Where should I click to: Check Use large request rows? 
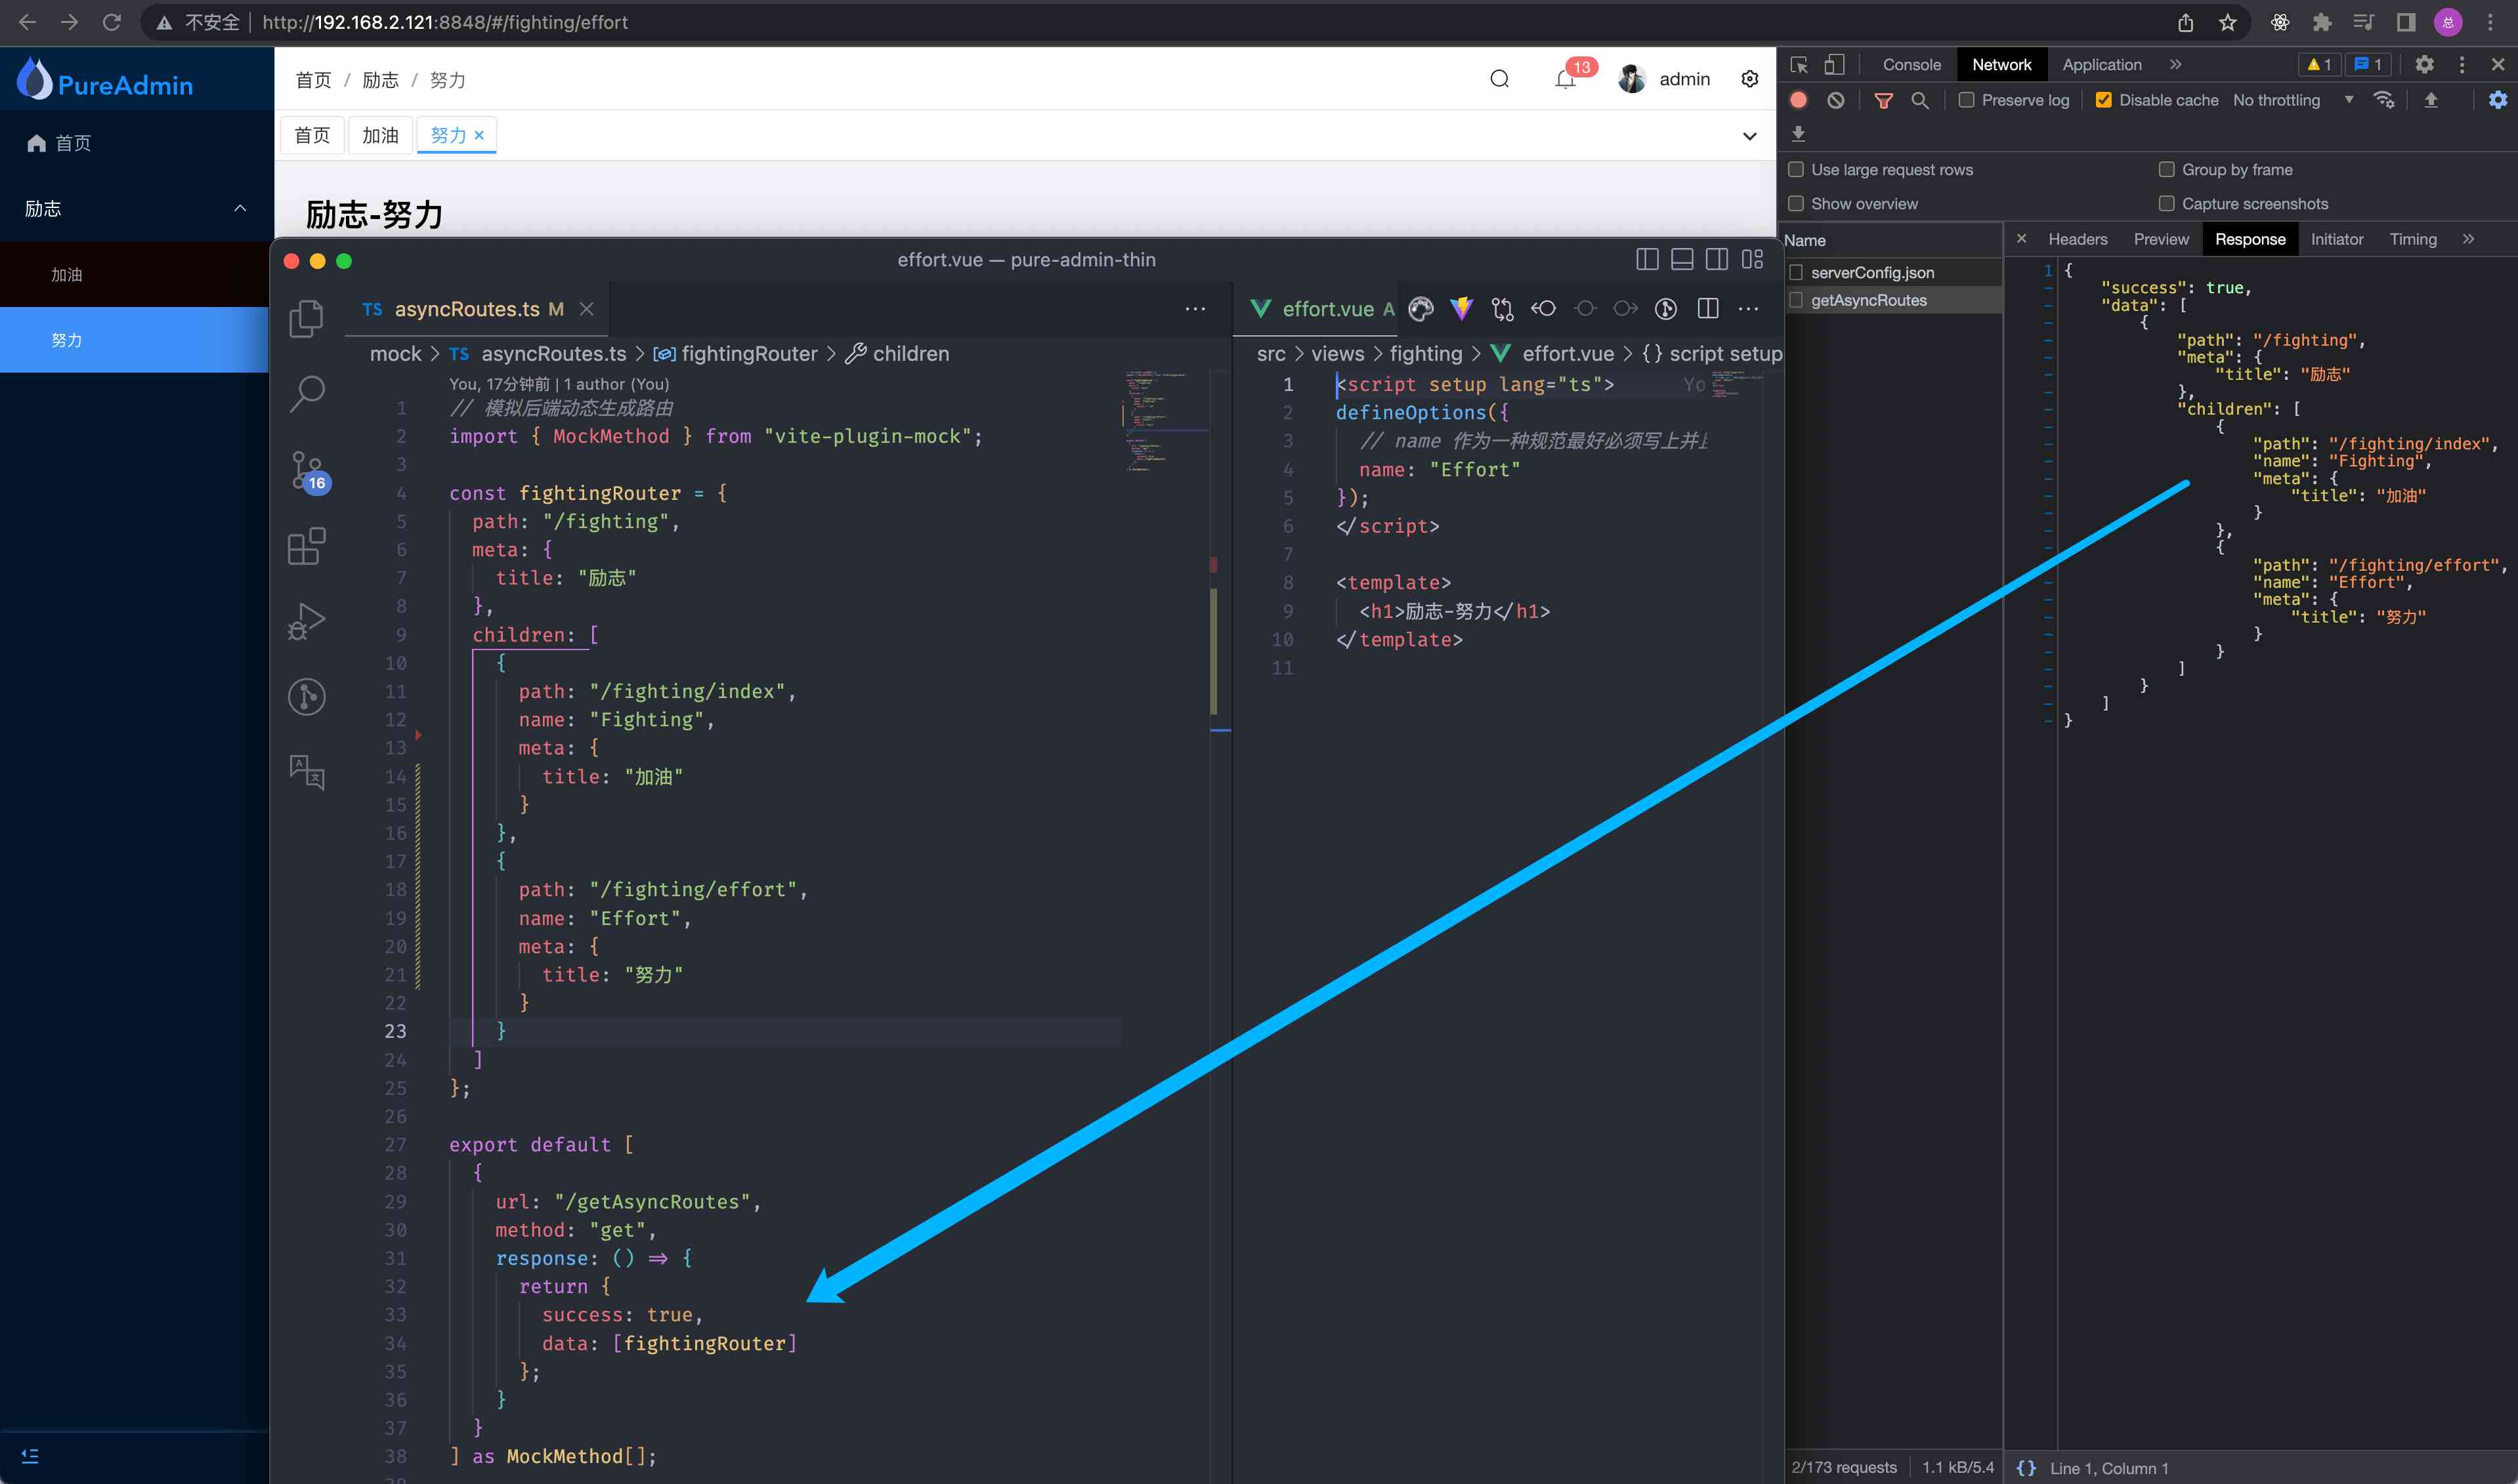[x=1797, y=170]
